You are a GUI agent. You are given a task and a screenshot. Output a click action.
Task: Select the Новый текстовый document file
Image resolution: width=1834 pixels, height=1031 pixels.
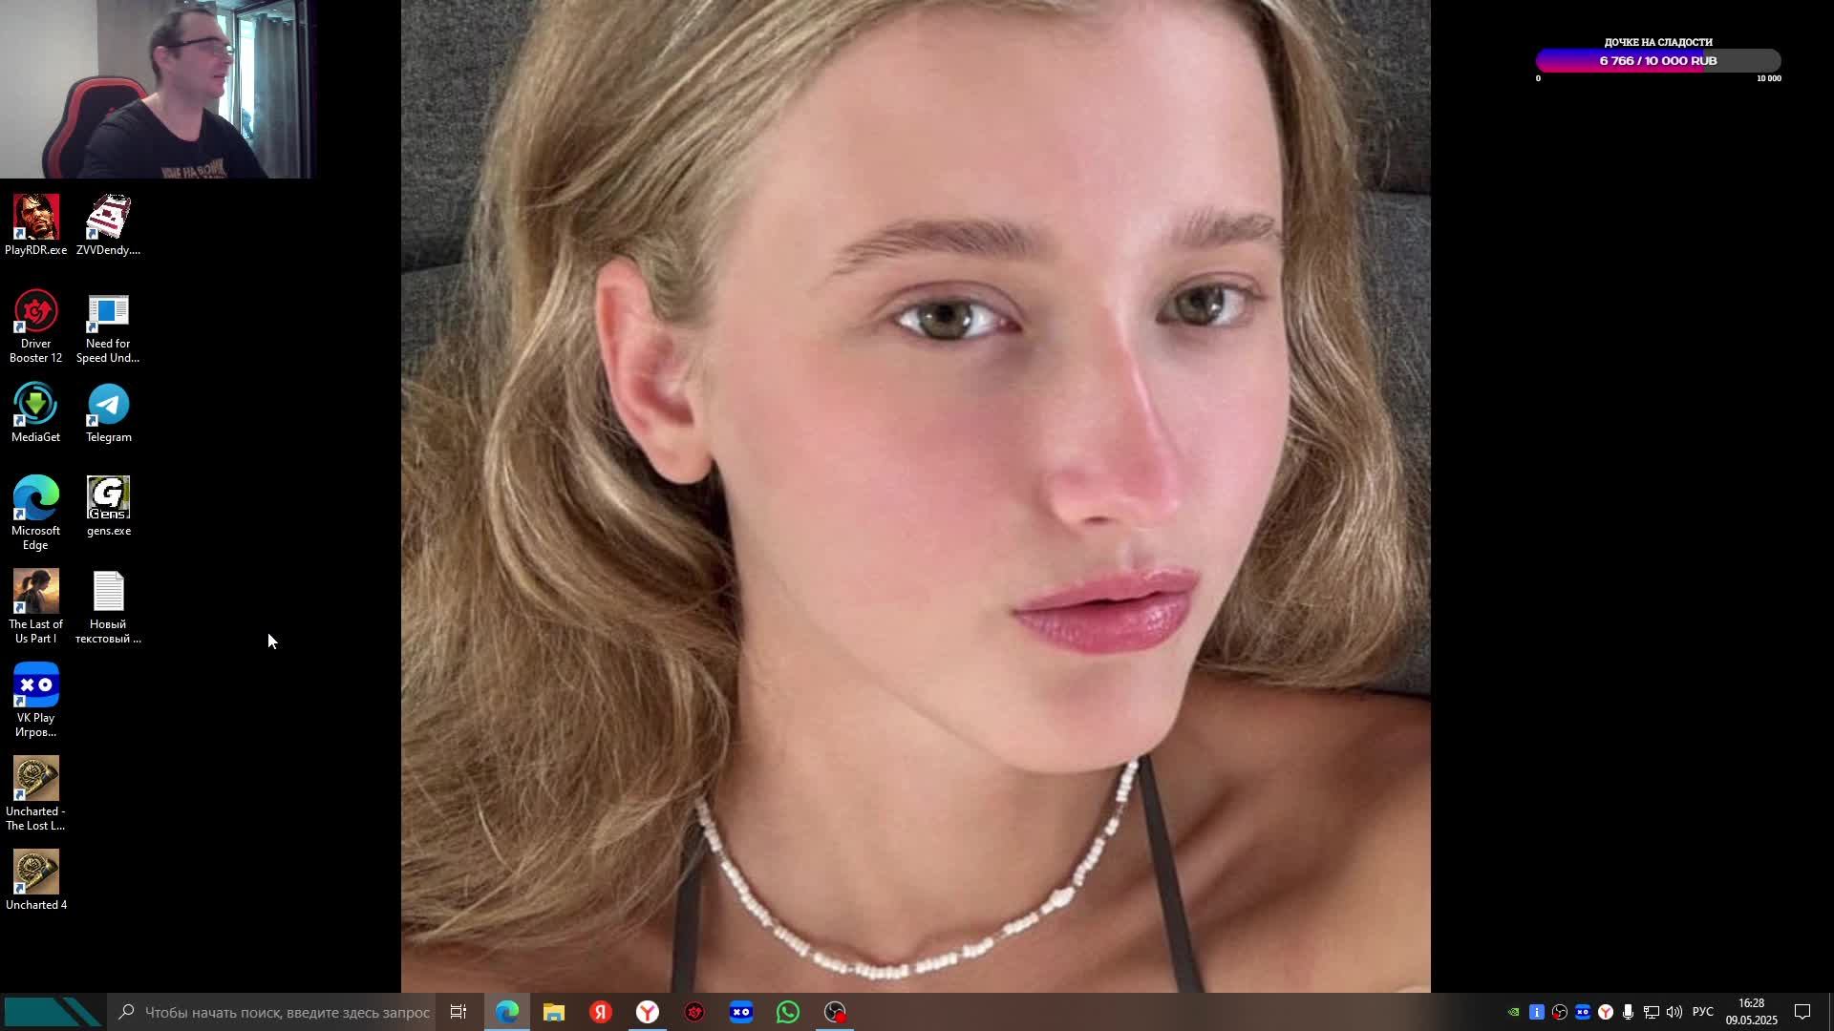tap(108, 607)
